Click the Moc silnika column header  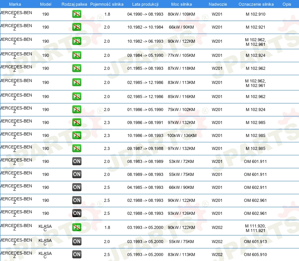click(x=182, y=4)
